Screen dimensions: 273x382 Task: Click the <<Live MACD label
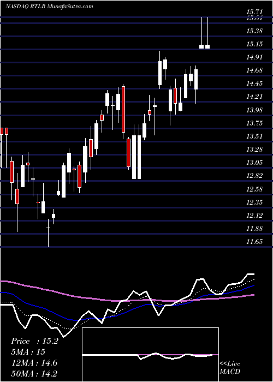[230, 367]
